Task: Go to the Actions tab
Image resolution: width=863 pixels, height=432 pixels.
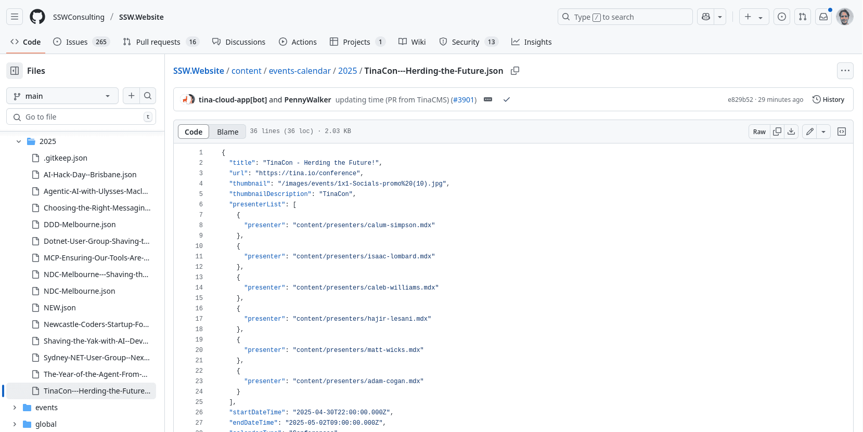Action: (x=298, y=42)
